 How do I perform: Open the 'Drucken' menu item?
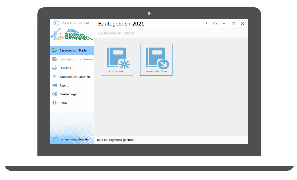[65, 68]
